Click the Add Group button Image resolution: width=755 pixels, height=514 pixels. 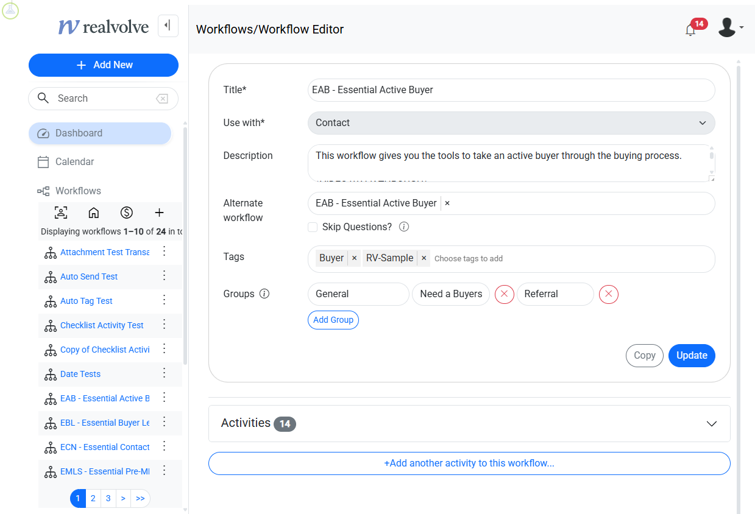333,320
